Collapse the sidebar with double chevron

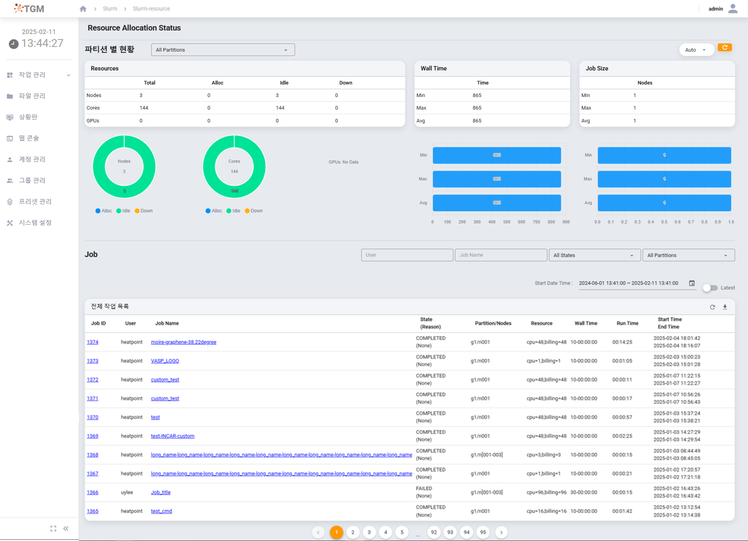(66, 528)
